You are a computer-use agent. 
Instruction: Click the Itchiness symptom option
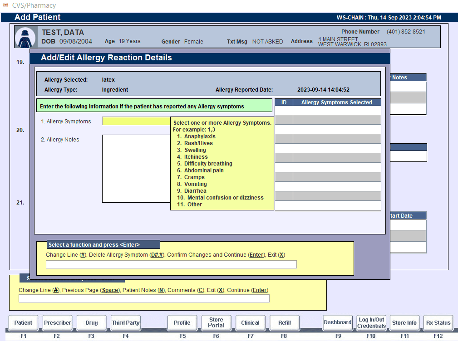tap(192, 156)
